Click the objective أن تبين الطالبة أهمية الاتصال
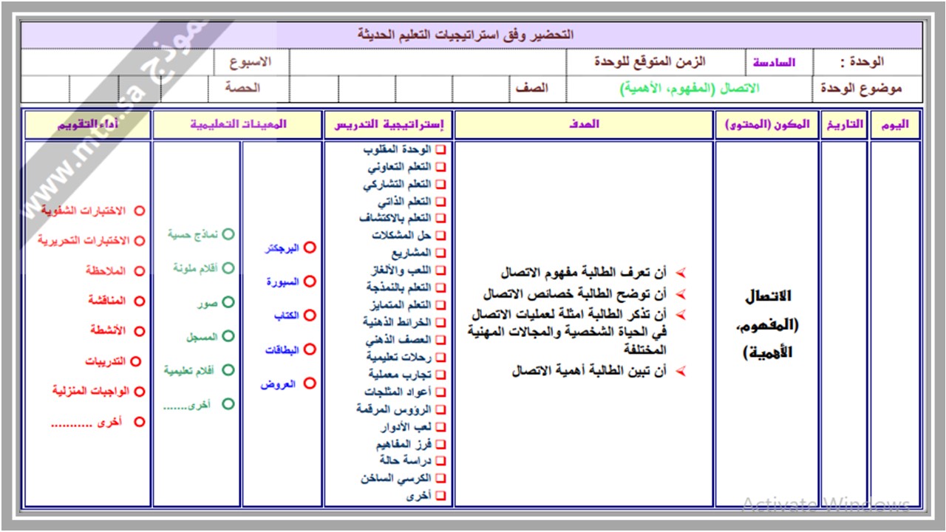 (589, 371)
